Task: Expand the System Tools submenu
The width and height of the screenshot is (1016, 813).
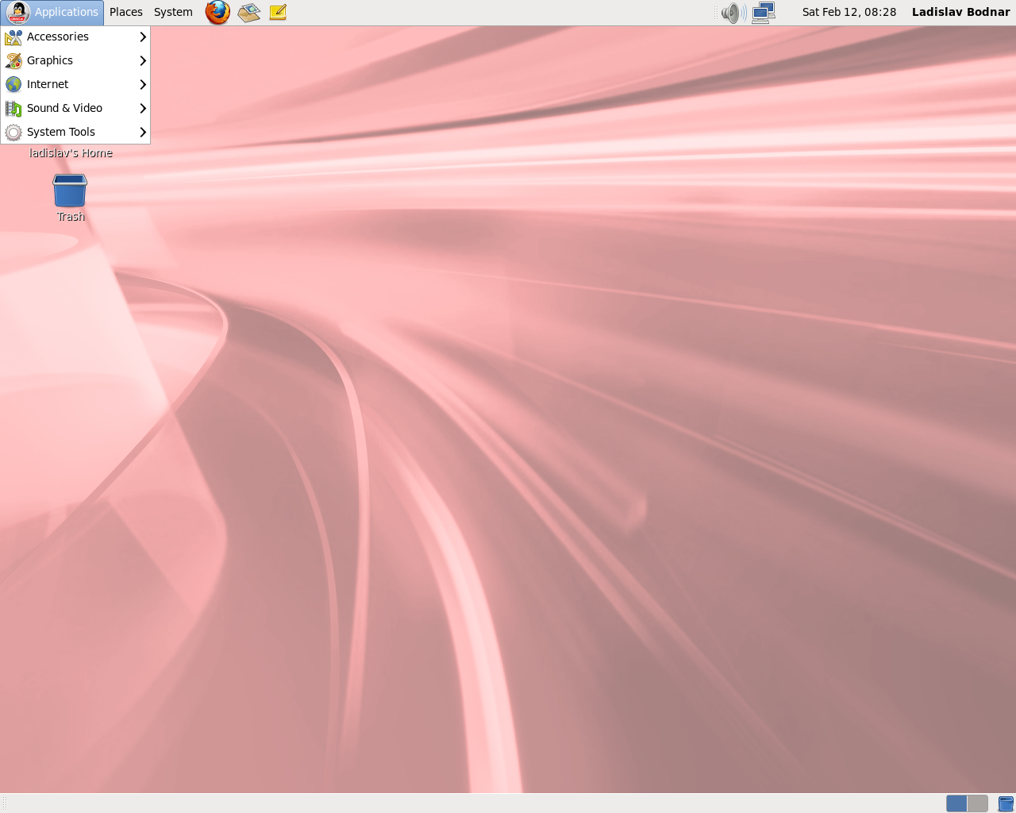Action: tap(75, 132)
